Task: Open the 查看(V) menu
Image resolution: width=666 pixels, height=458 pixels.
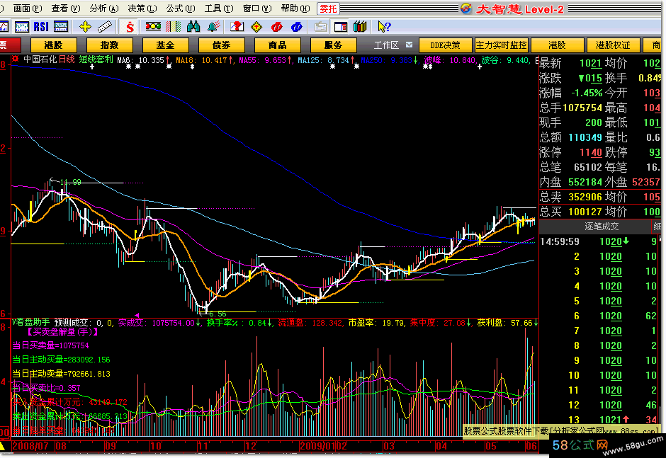Action: point(66,8)
